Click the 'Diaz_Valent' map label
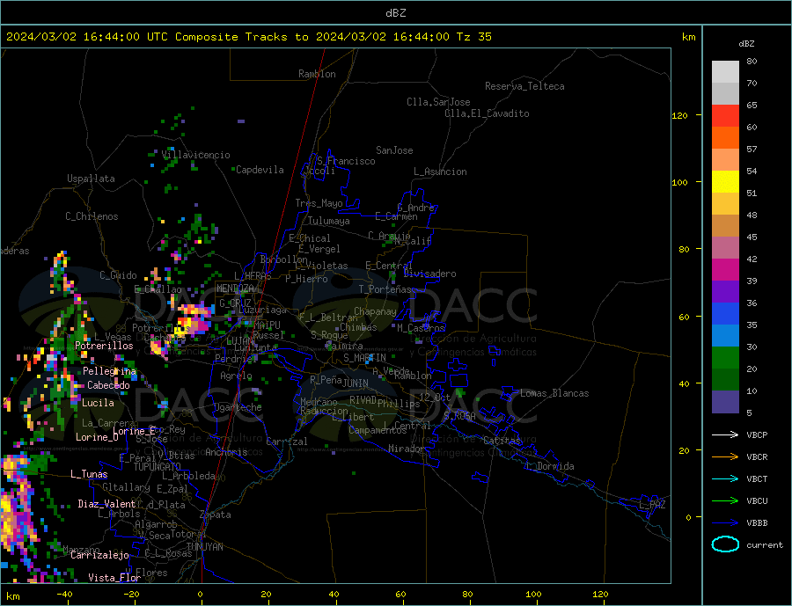Viewport: 792px width, 606px height. (x=106, y=504)
